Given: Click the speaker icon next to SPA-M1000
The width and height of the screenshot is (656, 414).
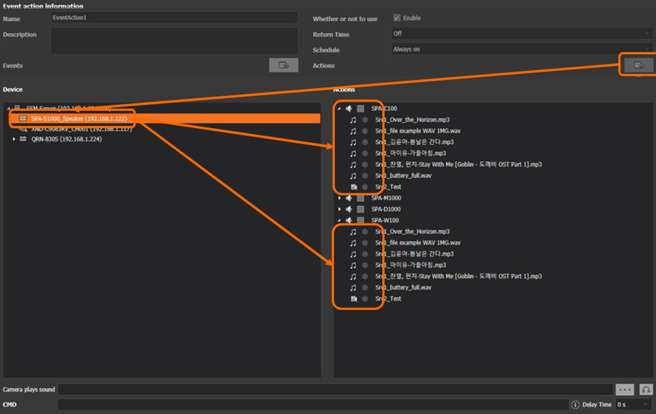Looking at the screenshot, I should coord(349,198).
